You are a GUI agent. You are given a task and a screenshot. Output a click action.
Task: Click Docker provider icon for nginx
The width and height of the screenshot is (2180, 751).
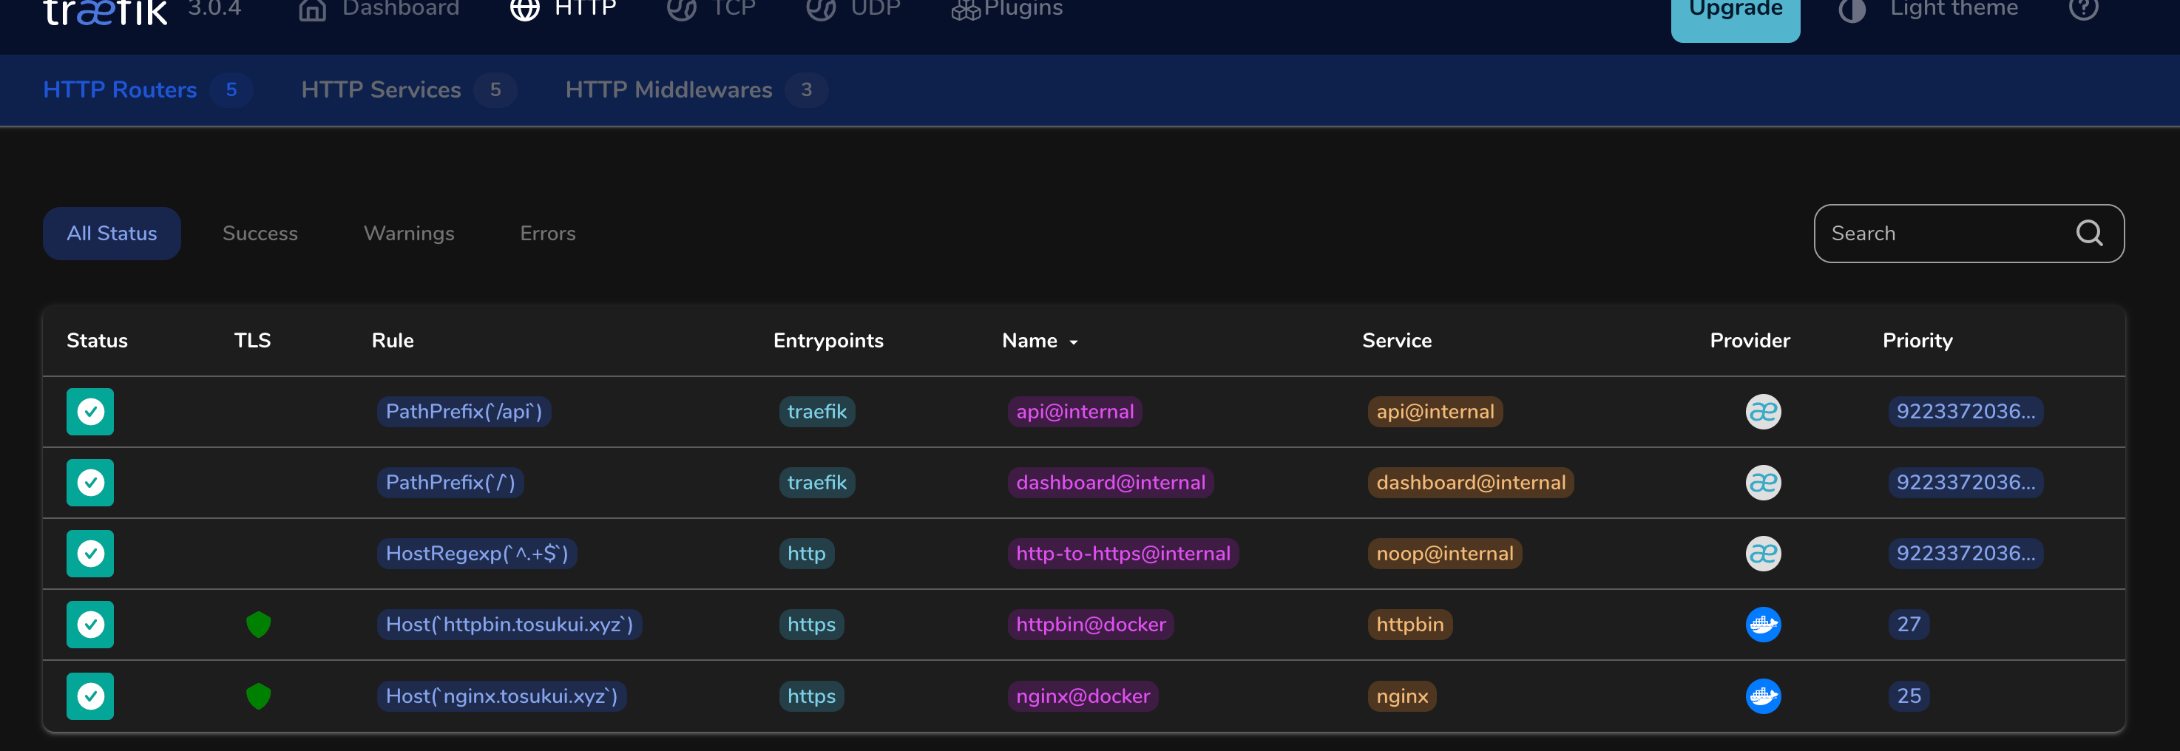[x=1764, y=696]
